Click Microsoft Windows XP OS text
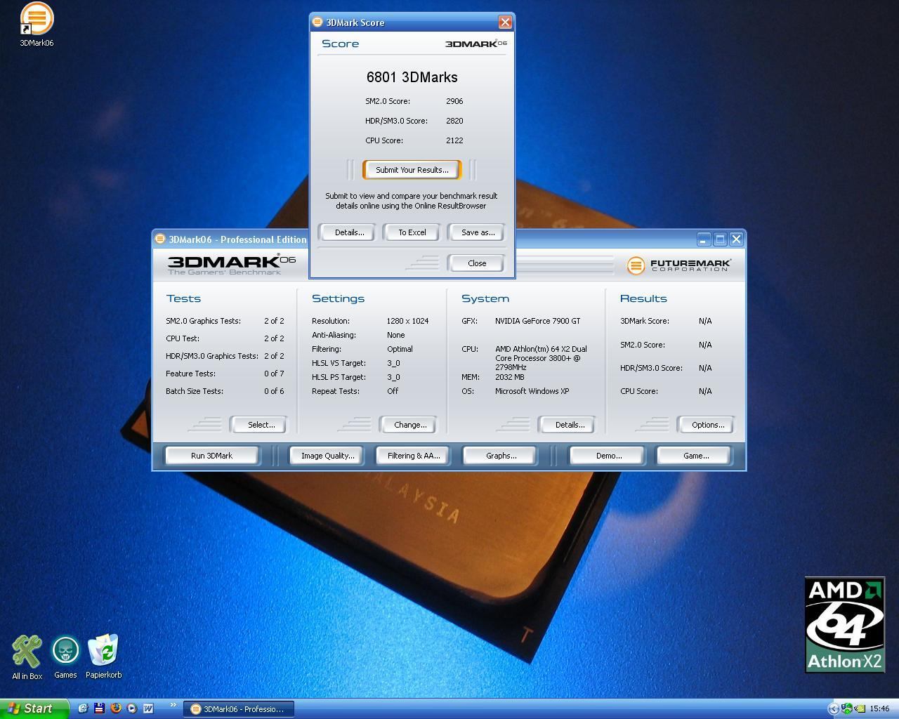This screenshot has width=899, height=719. point(532,391)
